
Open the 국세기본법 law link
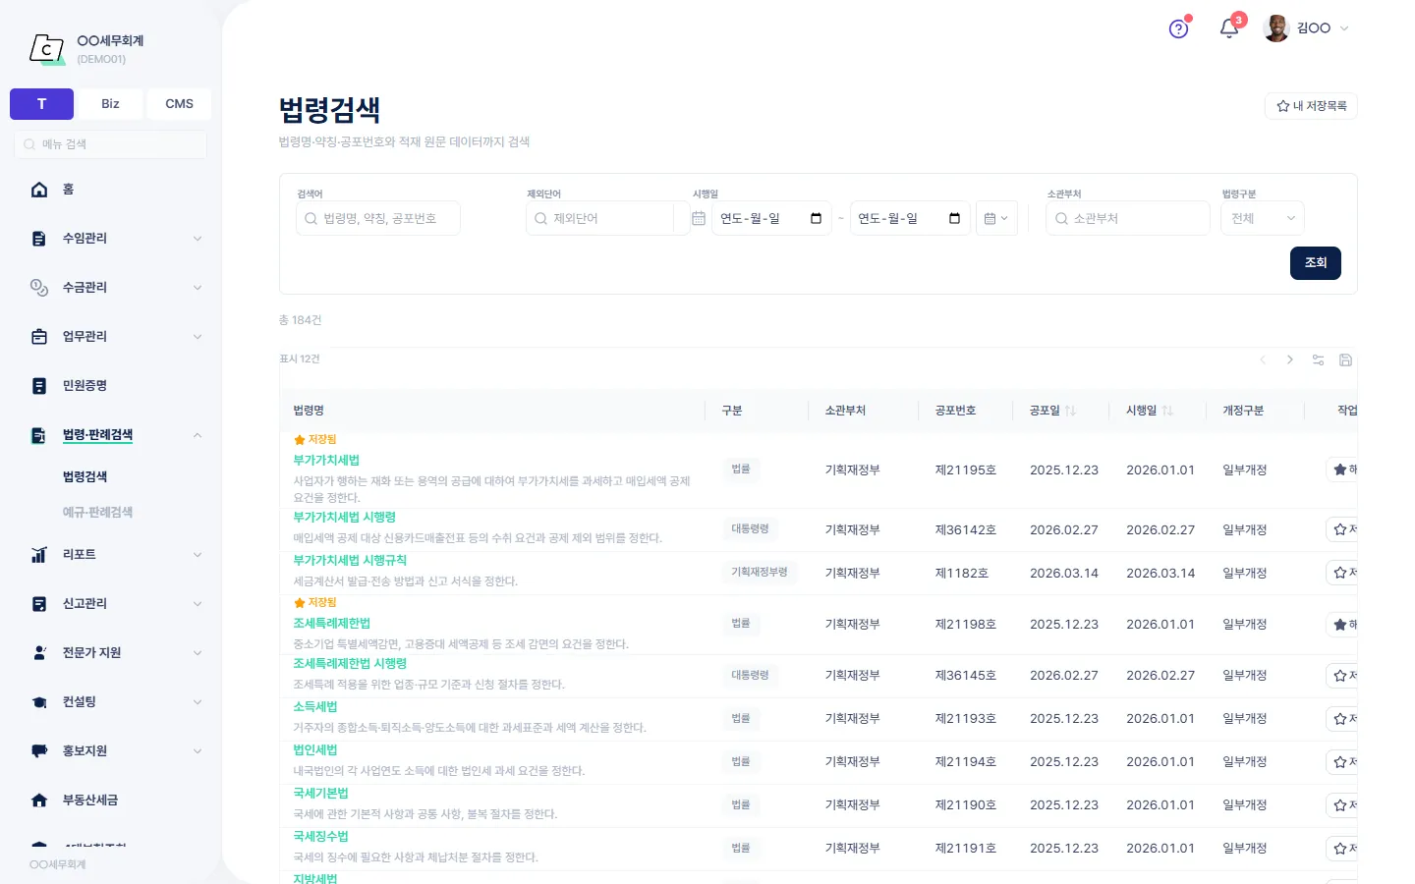(320, 794)
